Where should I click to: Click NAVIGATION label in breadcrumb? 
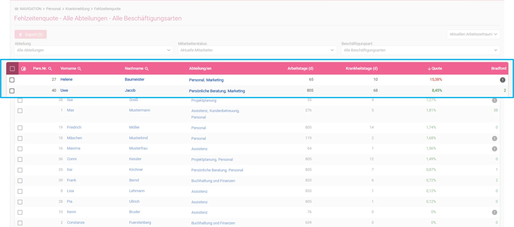point(31,9)
